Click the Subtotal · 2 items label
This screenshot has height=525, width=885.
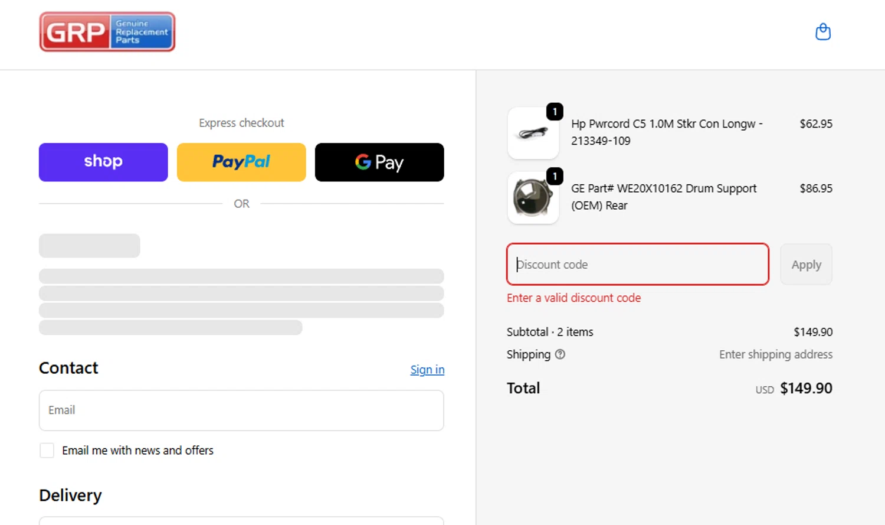pos(550,332)
